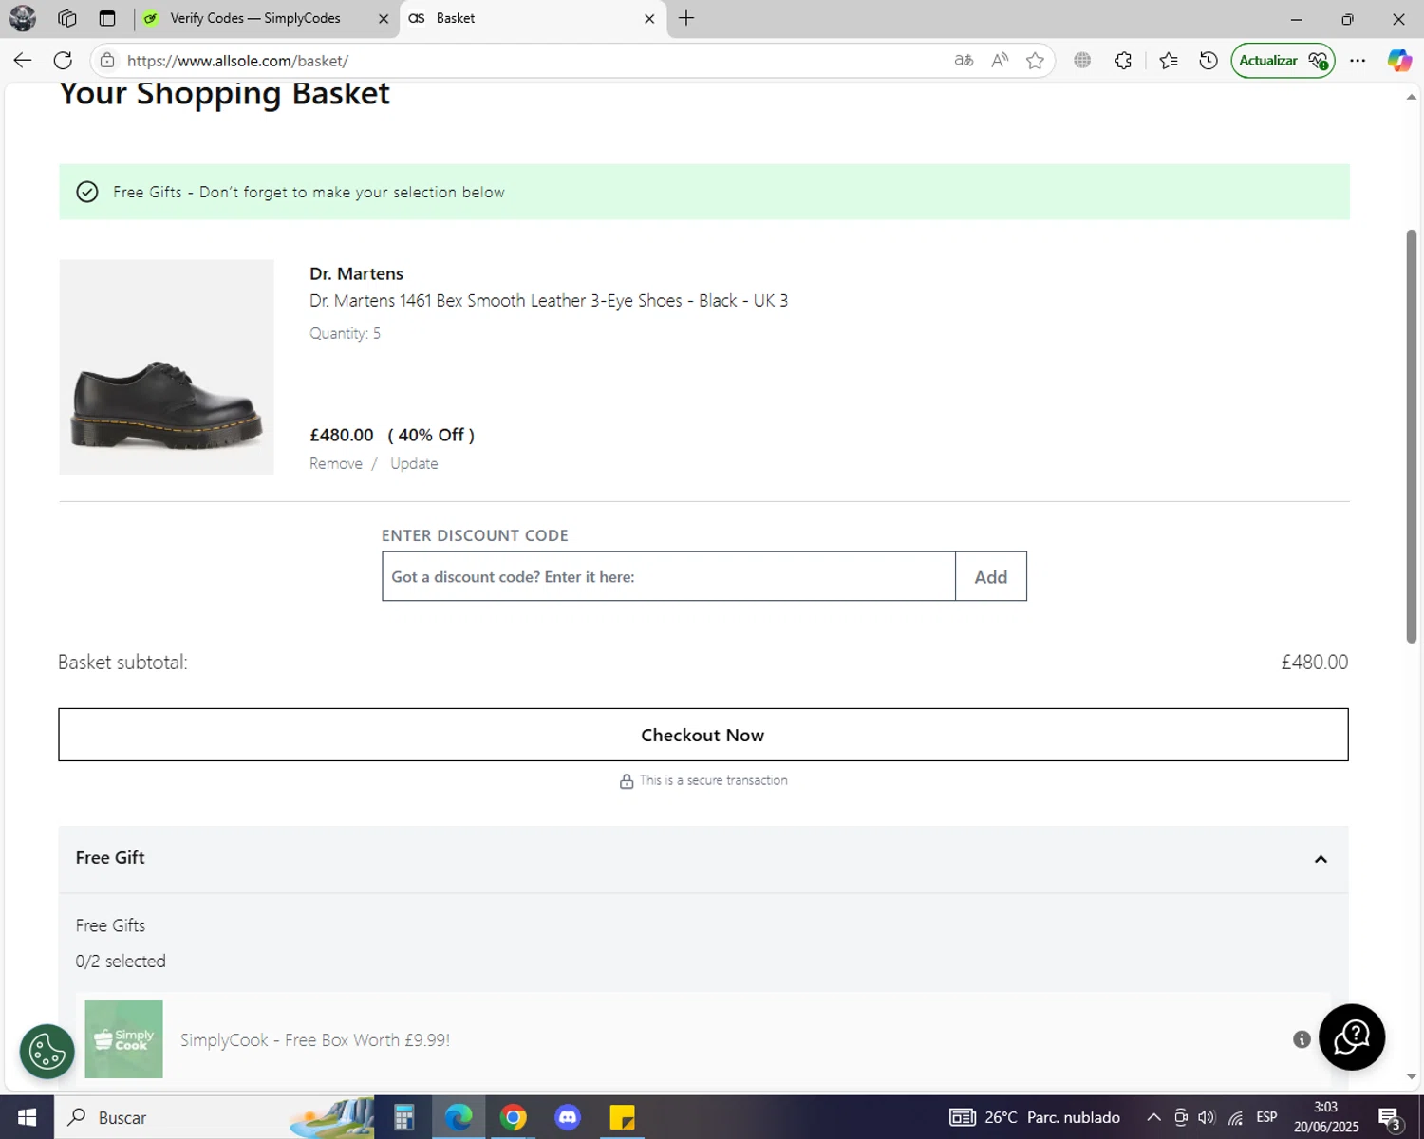Open the notification center icon
The width and height of the screenshot is (1424, 1139).
[1390, 1118]
